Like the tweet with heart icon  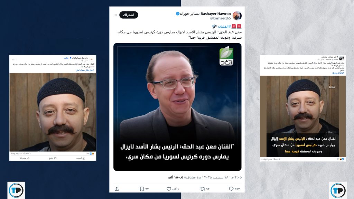pyautogui.click(x=169, y=189)
